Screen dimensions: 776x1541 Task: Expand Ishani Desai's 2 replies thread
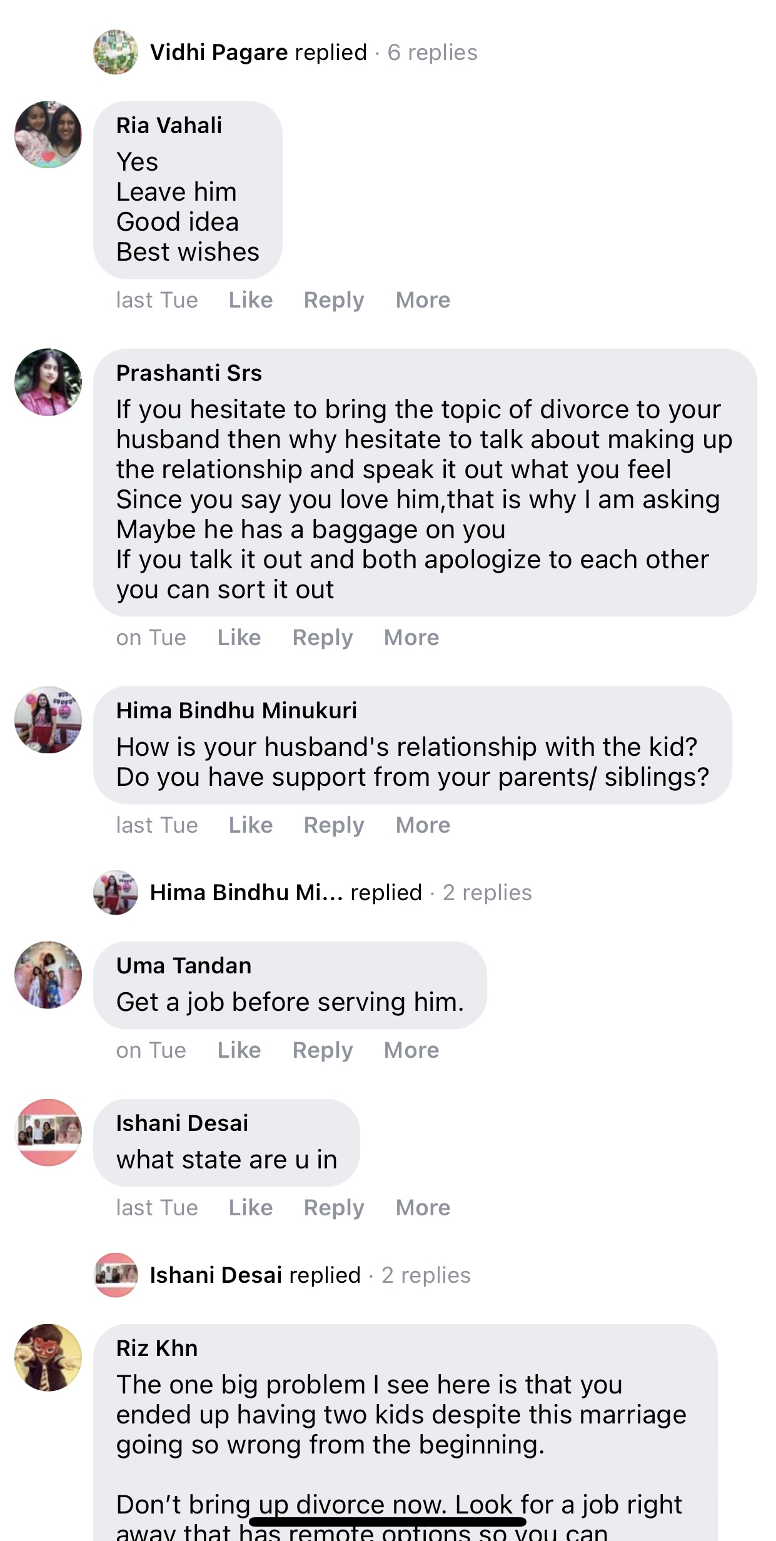tap(426, 1275)
